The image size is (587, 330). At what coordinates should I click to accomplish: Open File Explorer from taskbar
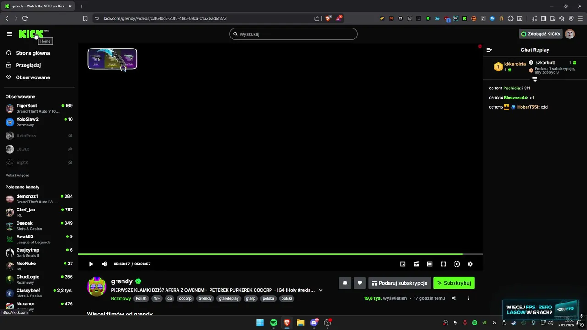coord(300,323)
